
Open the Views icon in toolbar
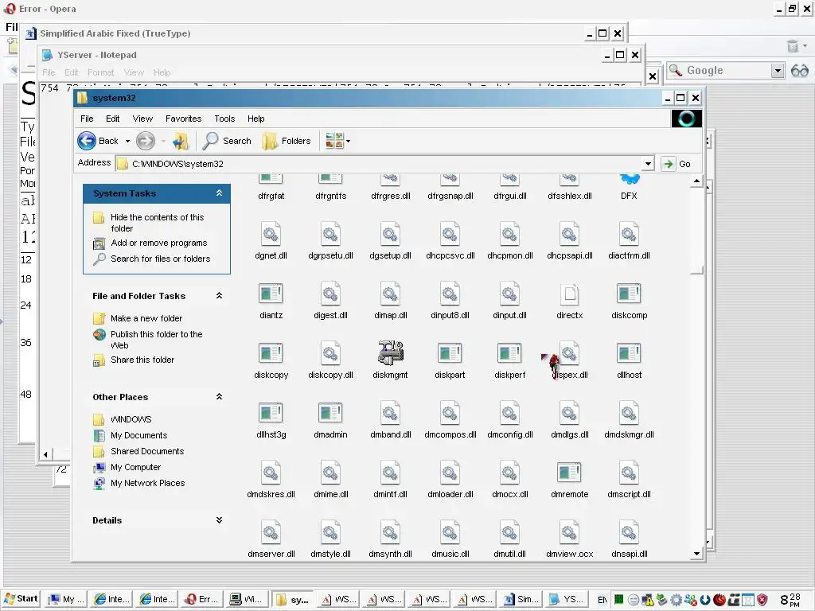[334, 141]
